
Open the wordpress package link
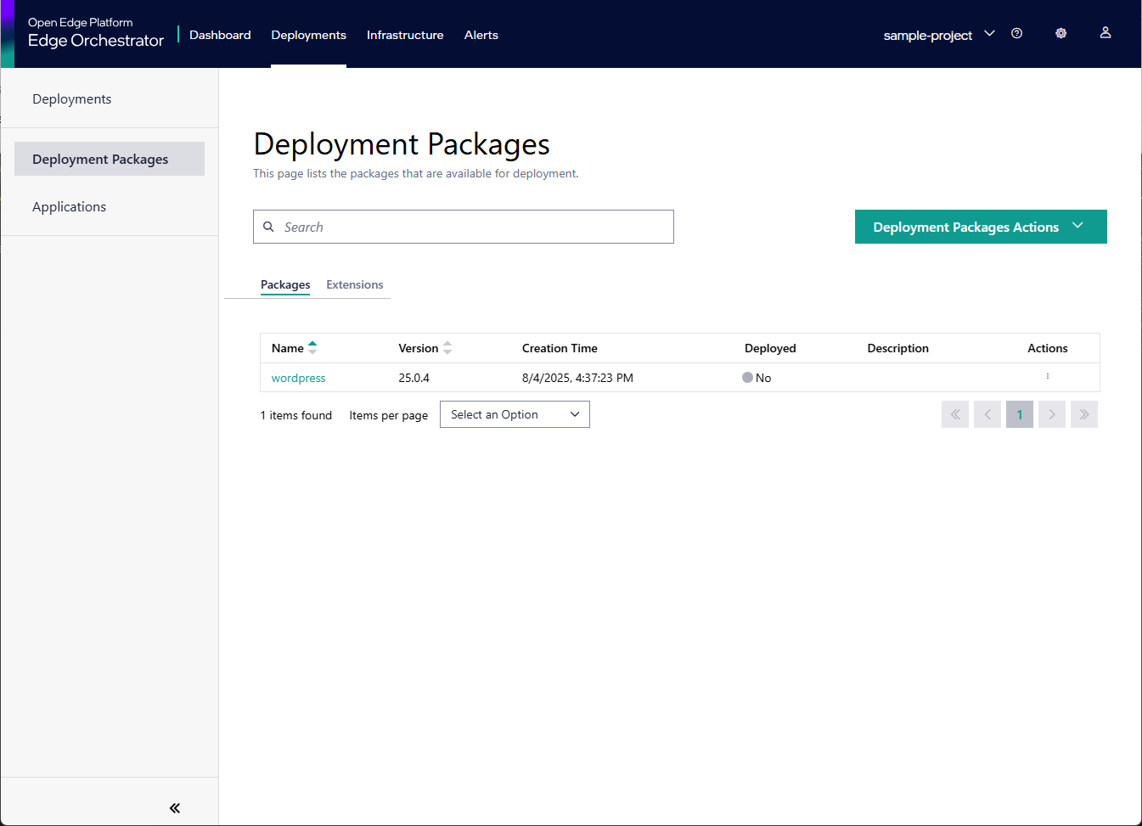coord(298,378)
